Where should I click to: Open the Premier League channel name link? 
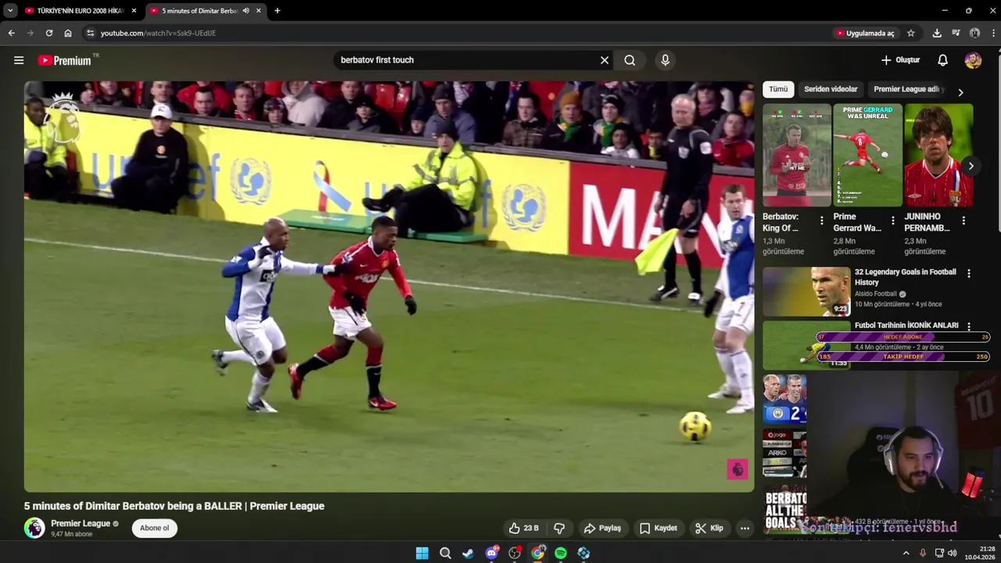[x=81, y=523]
